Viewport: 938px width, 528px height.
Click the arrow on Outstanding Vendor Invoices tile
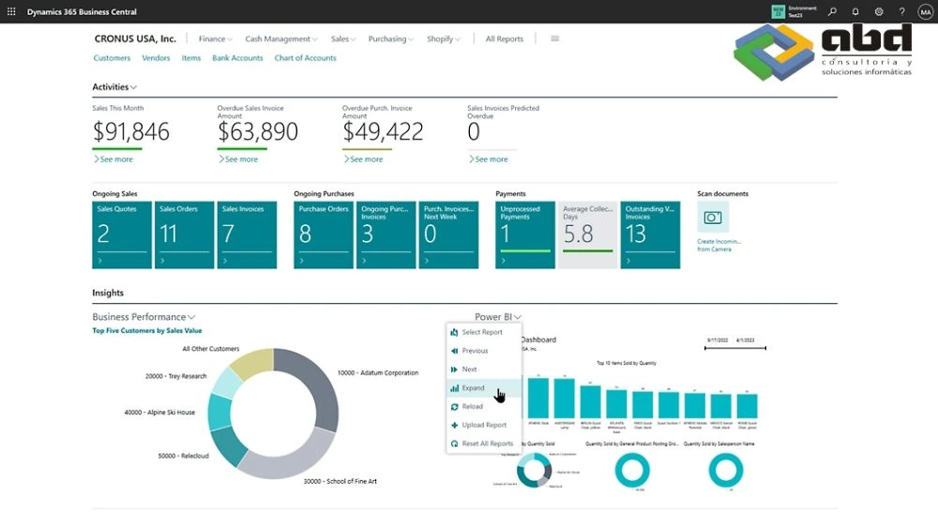628,261
